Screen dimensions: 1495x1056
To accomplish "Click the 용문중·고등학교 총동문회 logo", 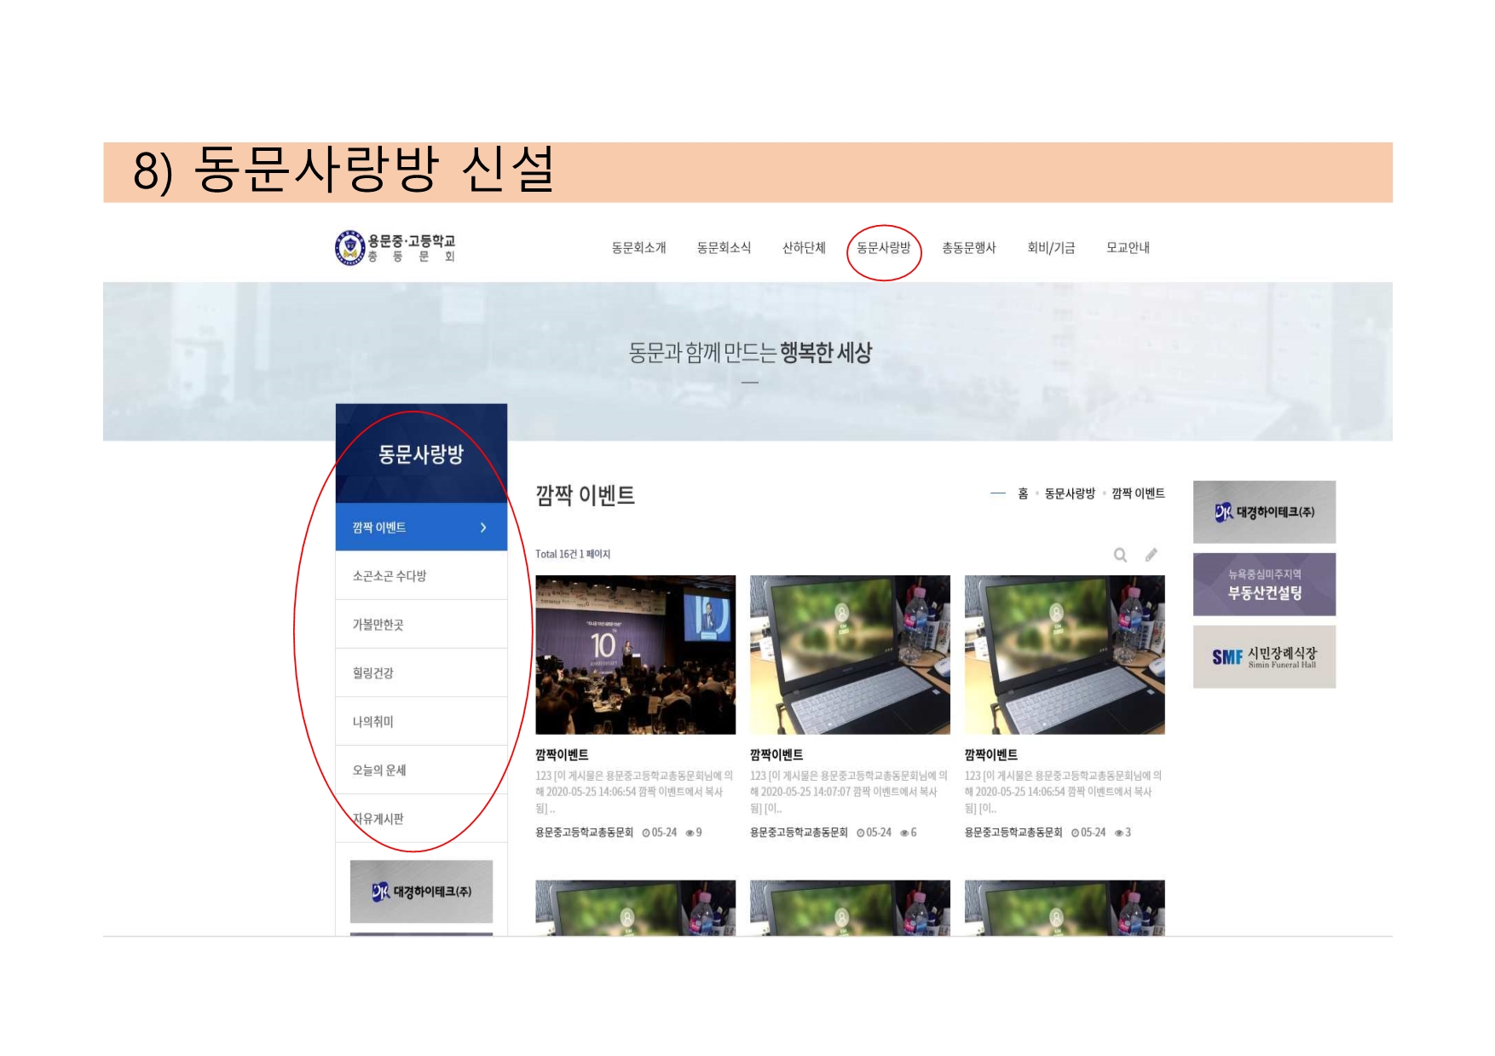I will tap(395, 248).
